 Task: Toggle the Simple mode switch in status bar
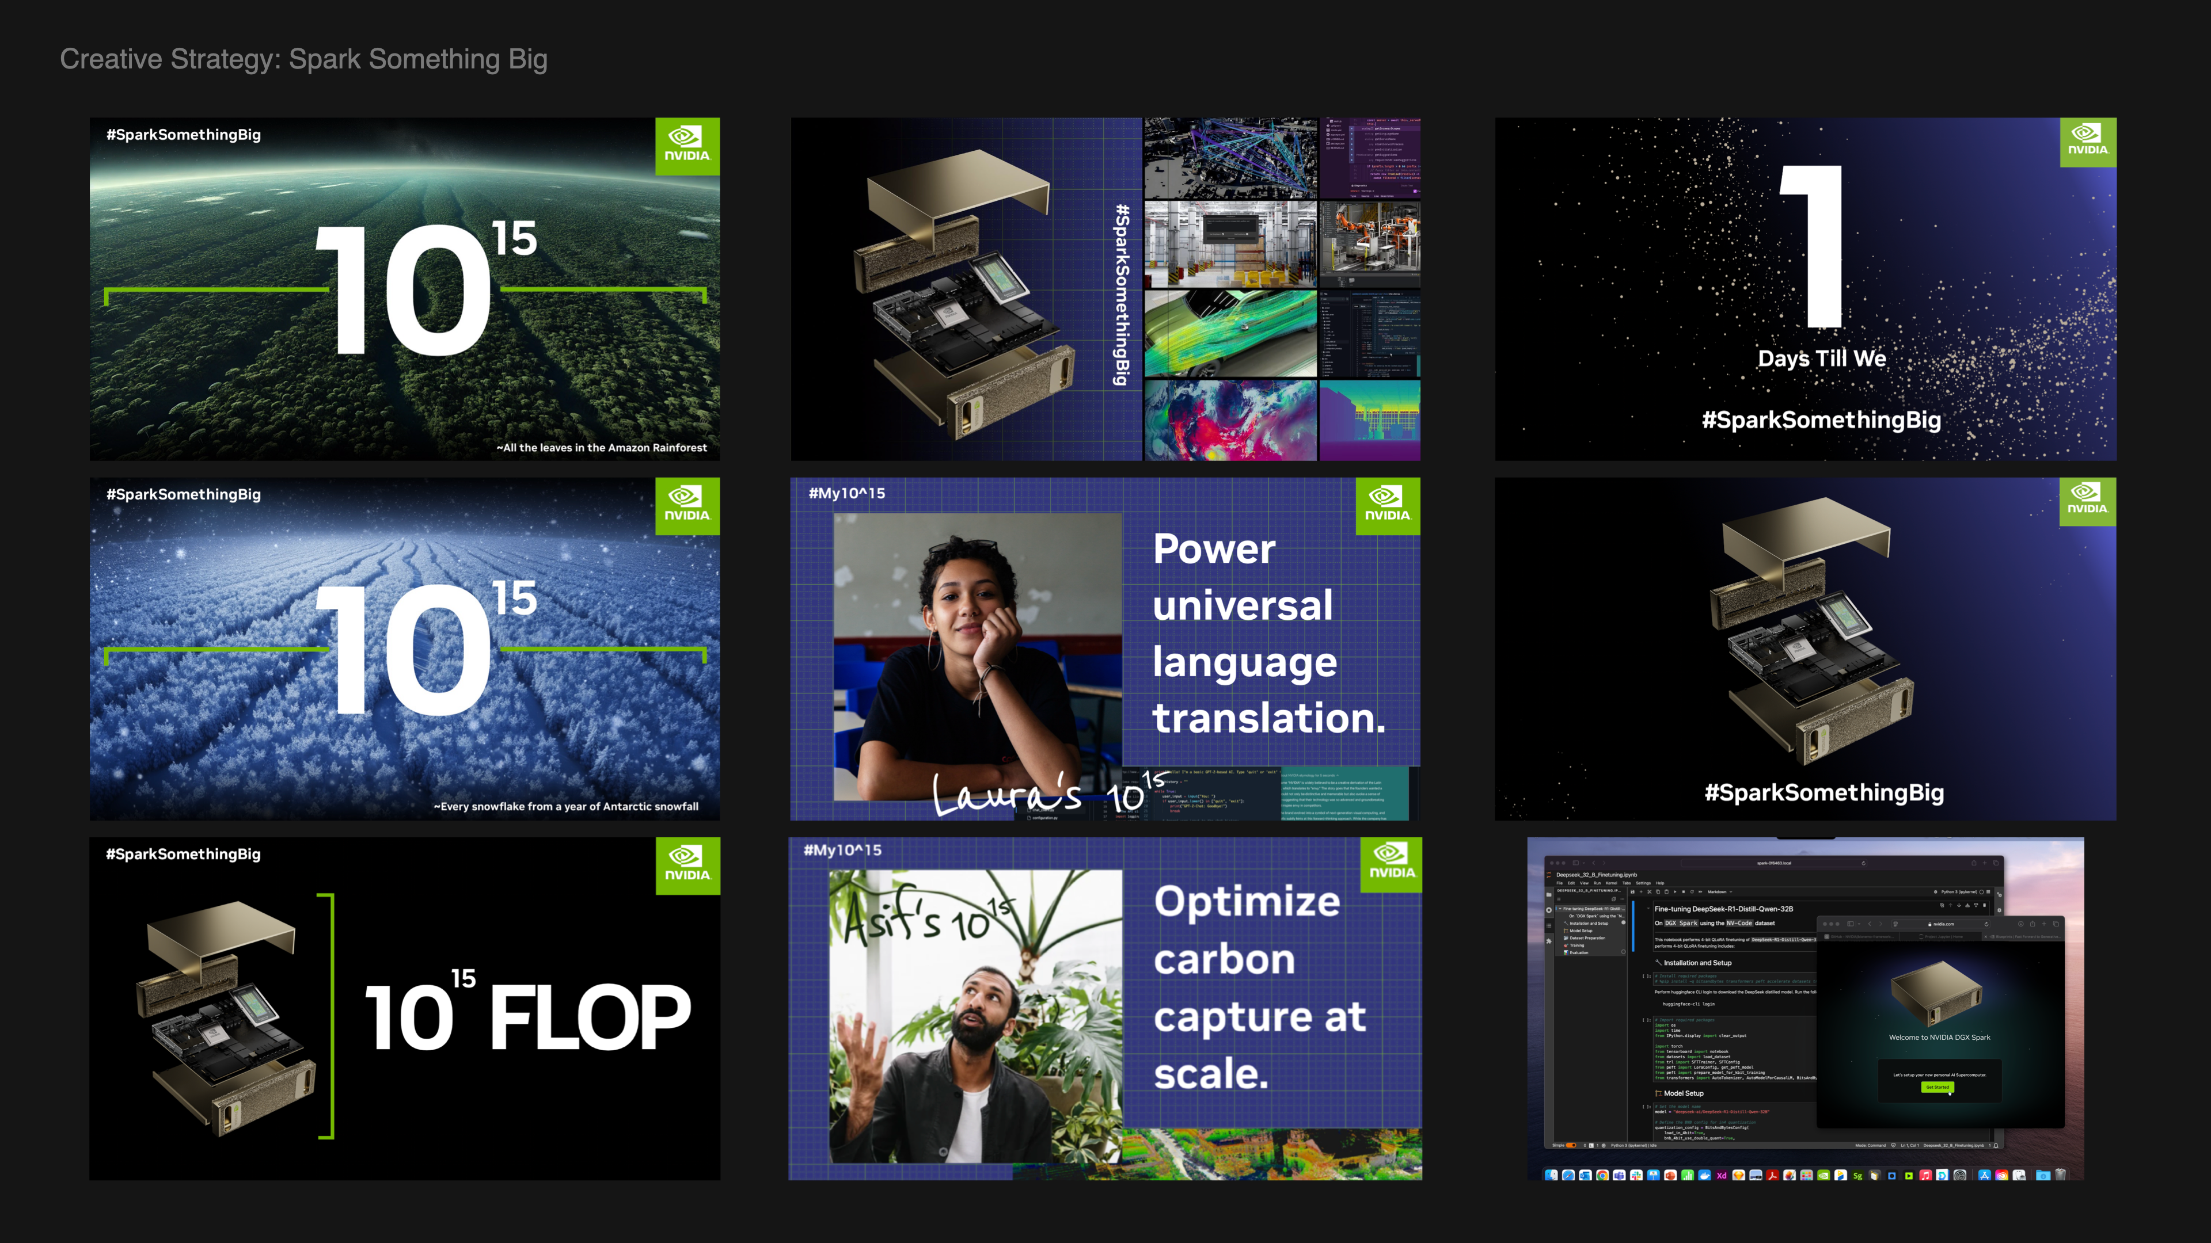(1571, 1145)
